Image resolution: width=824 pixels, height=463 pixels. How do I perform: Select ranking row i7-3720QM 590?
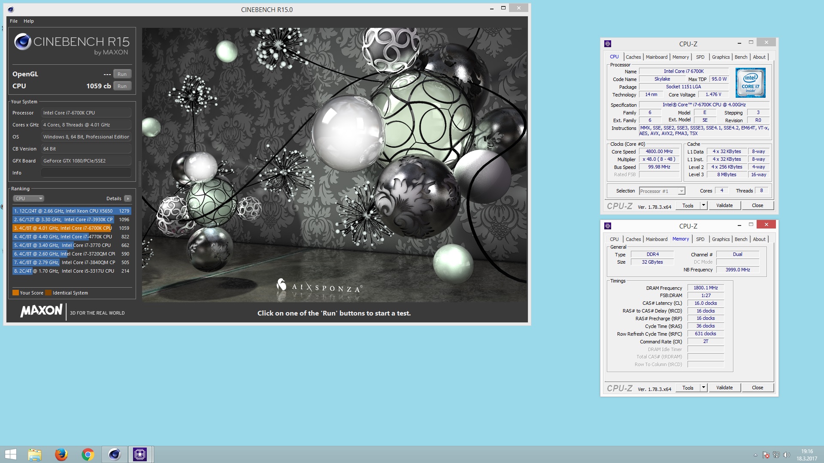point(71,254)
